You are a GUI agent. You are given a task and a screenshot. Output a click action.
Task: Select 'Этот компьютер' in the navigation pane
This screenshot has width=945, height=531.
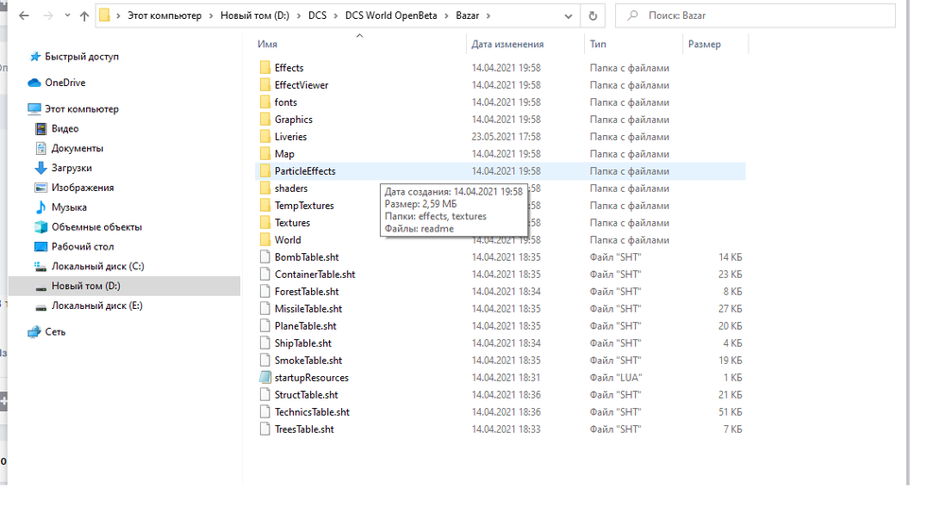[x=82, y=109]
